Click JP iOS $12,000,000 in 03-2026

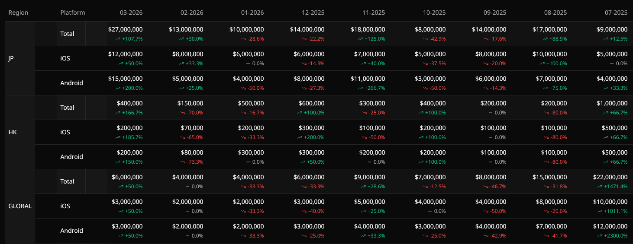click(126, 54)
